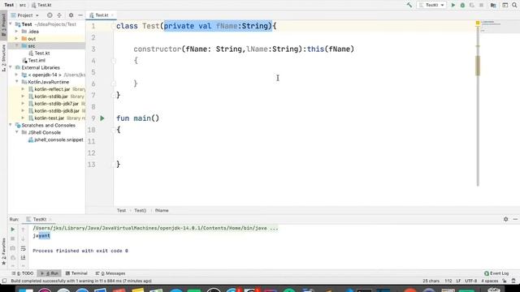Click the down arrow in the Run panel
The width and height of the screenshot is (520, 292).
24,238
